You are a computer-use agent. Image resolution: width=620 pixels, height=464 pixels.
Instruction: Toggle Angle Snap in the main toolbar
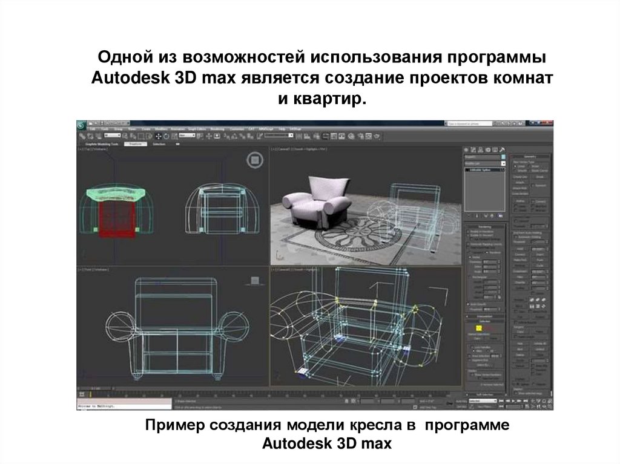234,136
